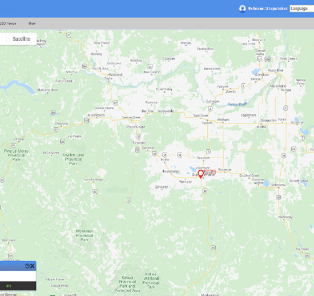Open the User menu

[32, 23]
